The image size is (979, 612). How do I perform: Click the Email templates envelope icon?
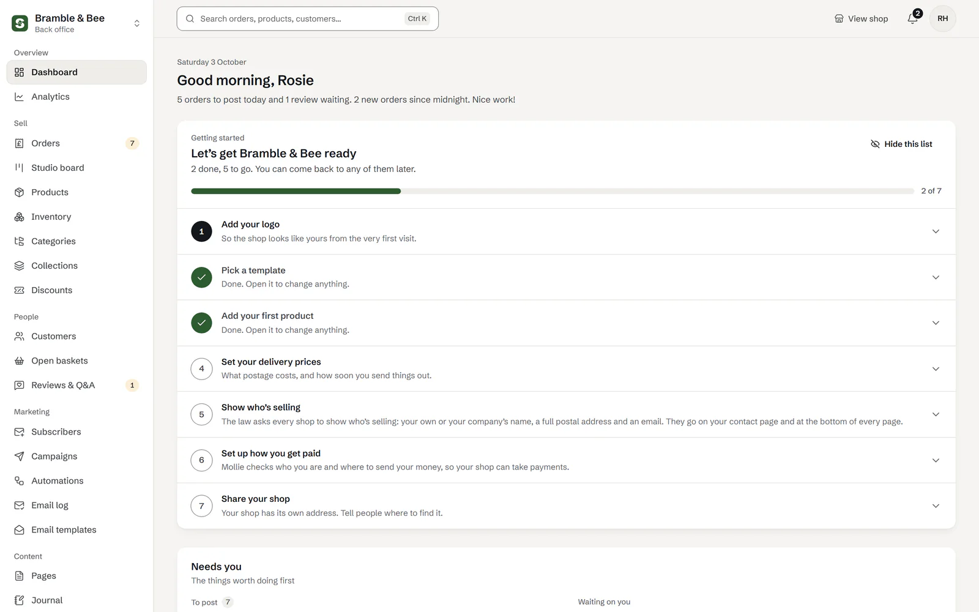click(x=20, y=530)
